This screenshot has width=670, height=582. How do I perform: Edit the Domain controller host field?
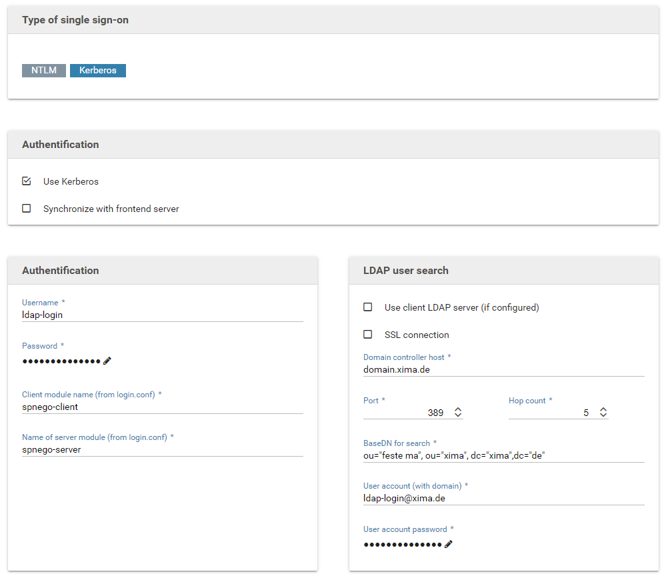coord(503,369)
